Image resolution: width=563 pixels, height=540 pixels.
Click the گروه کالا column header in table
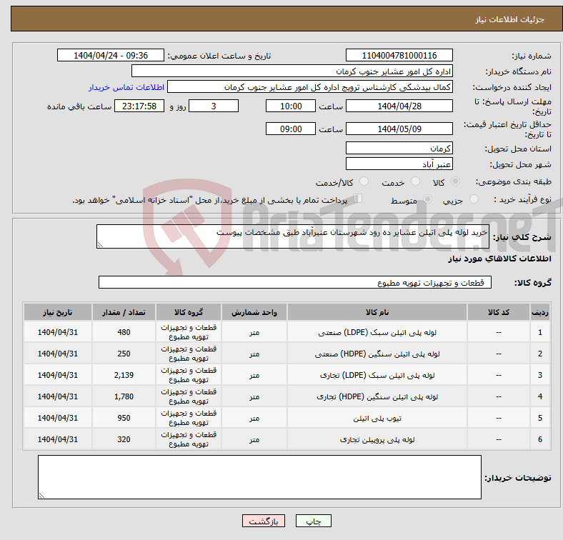coord(189,312)
